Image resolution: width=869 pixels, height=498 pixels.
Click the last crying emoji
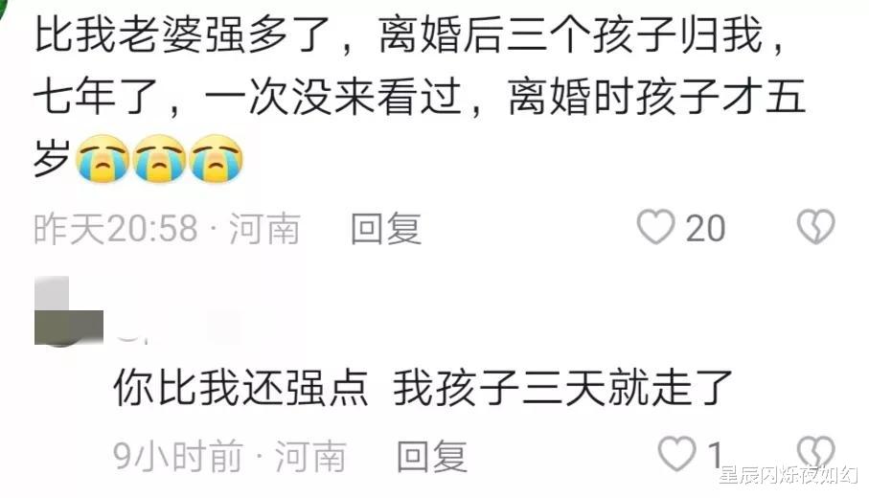(217, 159)
